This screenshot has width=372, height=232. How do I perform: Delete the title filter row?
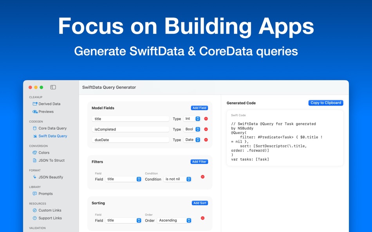pos(202,177)
